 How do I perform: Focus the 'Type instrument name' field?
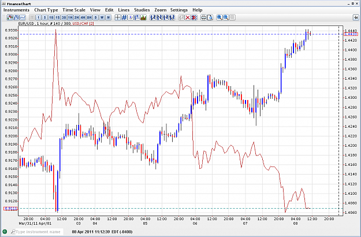[x=39, y=232]
